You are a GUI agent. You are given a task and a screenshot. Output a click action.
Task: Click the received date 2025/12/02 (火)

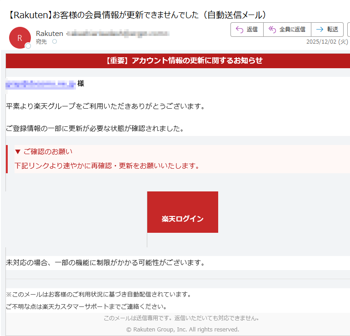tap(327, 42)
